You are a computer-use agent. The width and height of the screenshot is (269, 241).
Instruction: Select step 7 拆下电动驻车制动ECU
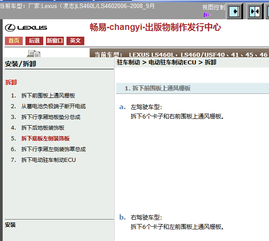(48, 160)
